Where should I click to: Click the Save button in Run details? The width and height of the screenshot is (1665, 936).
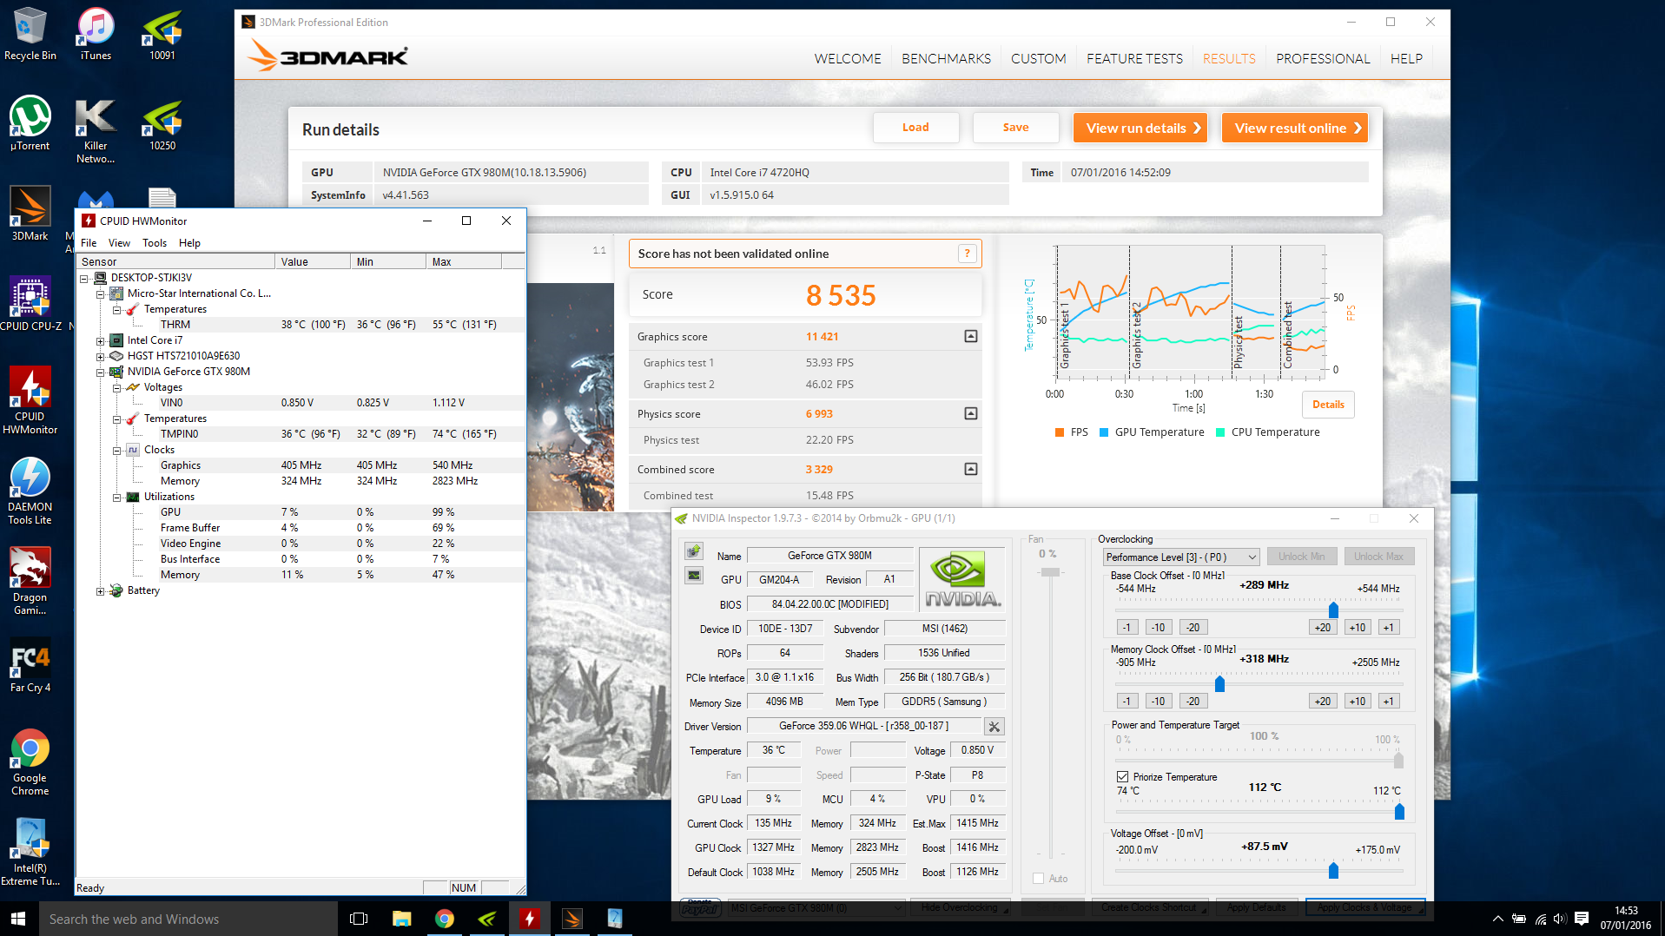coord(1015,128)
